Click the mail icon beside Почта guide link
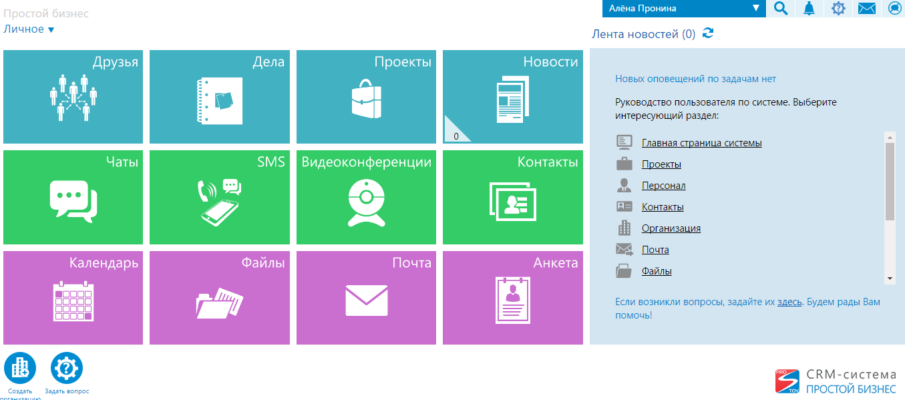Screen dimensions: 905x400 pos(624,249)
